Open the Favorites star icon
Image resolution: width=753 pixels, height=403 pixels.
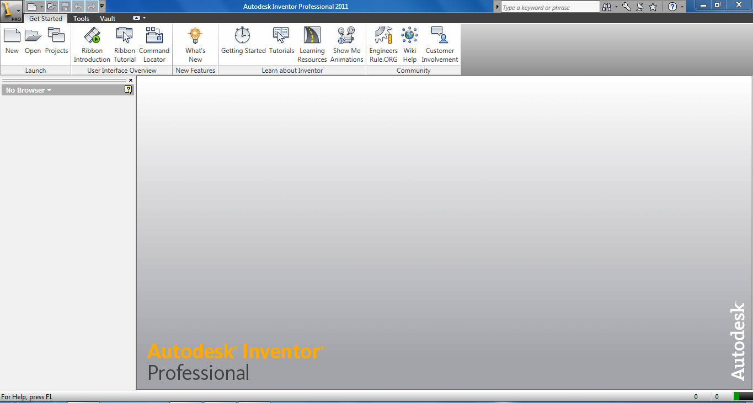pyautogui.click(x=653, y=7)
